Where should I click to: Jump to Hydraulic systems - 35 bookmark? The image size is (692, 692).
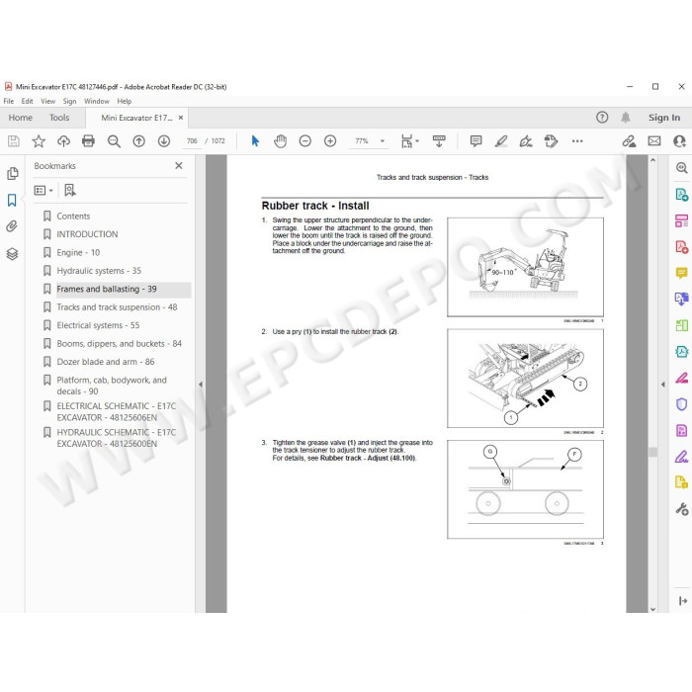[x=99, y=271]
